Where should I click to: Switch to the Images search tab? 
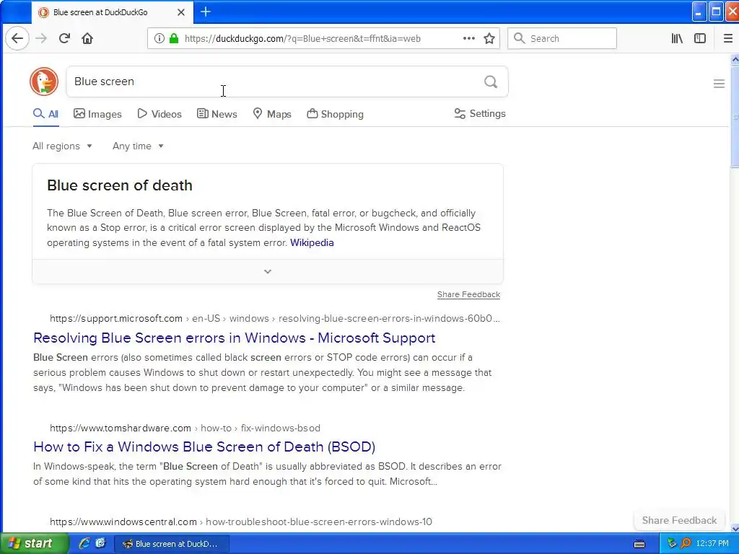97,114
